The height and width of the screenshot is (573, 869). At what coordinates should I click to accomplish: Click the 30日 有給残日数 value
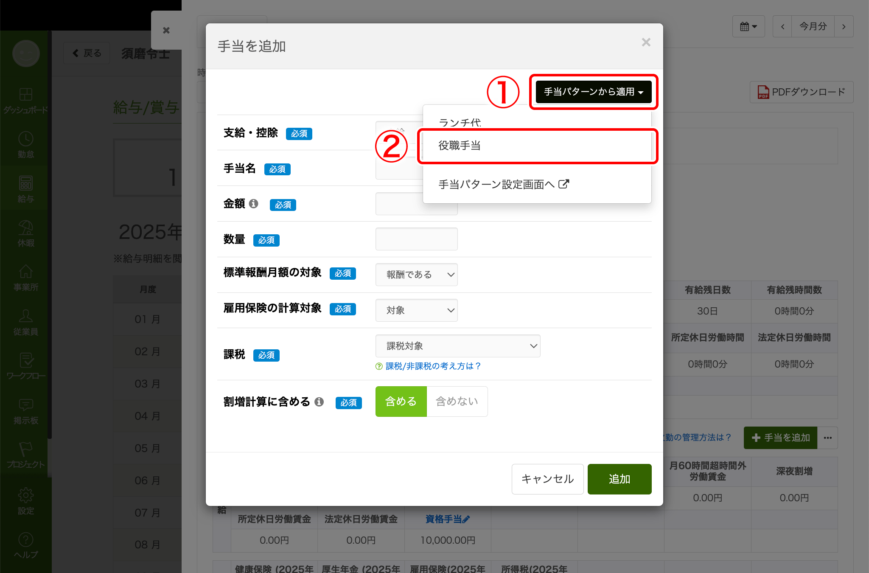pyautogui.click(x=707, y=311)
